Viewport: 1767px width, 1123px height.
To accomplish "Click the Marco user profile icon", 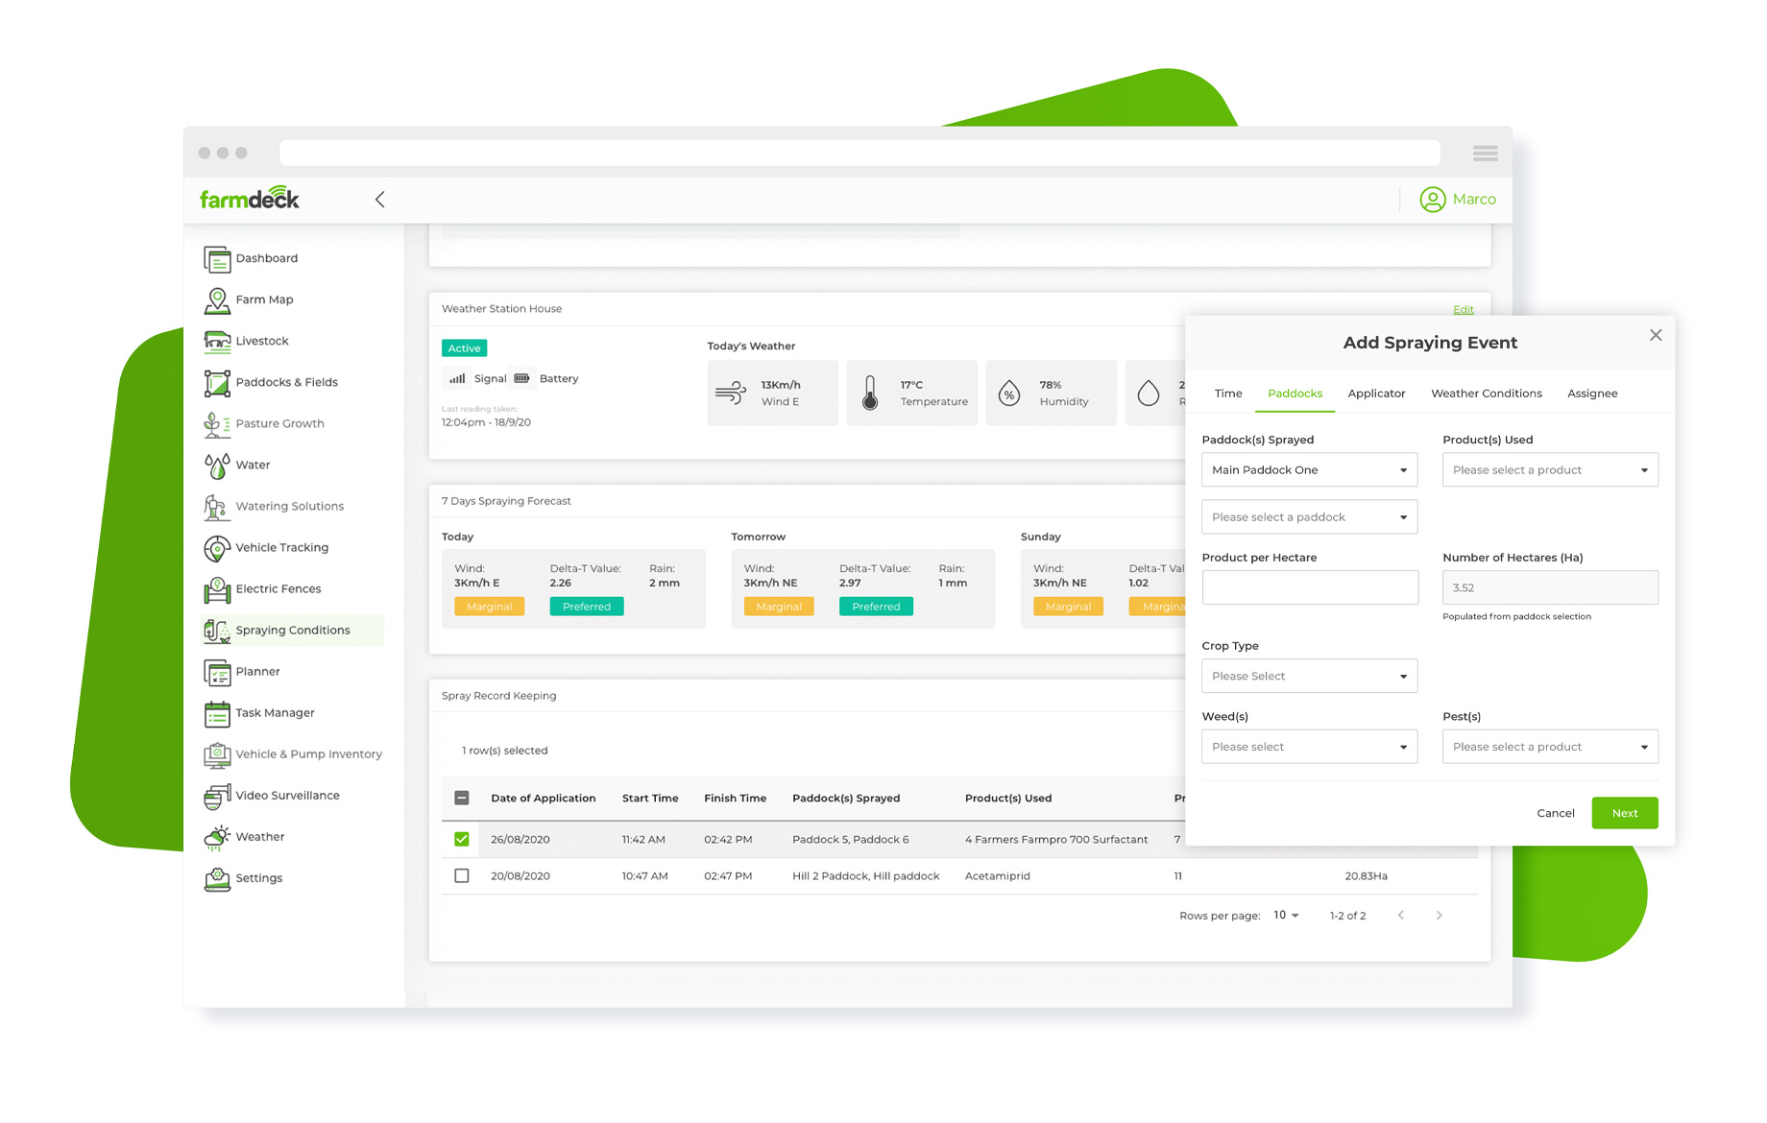I will coord(1432,200).
